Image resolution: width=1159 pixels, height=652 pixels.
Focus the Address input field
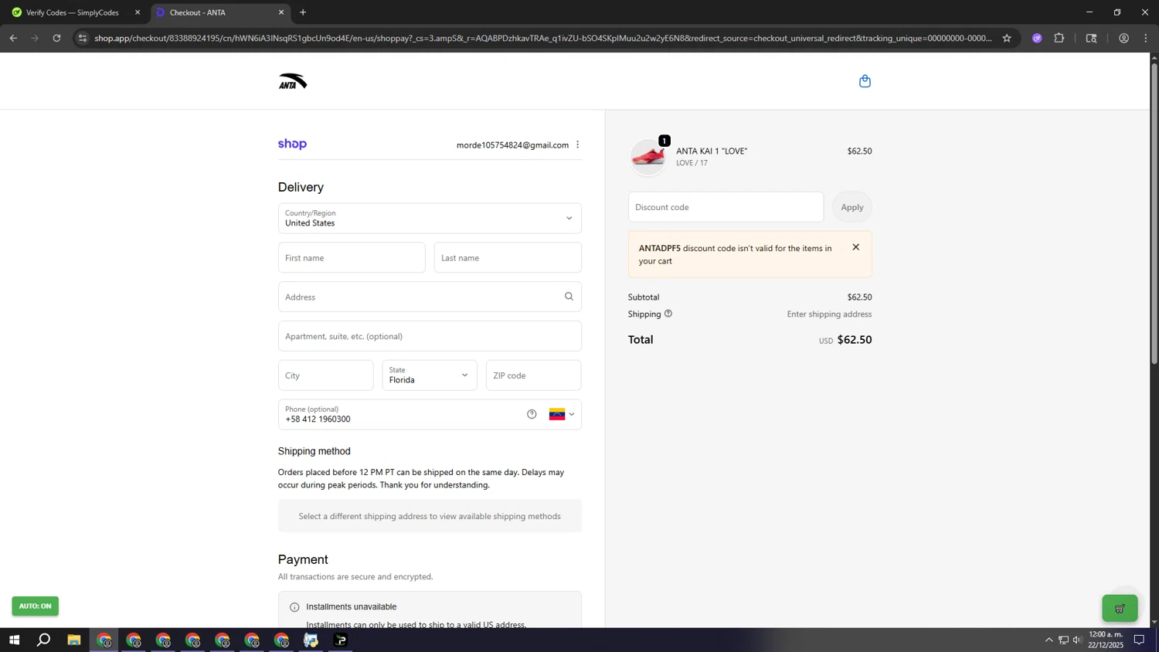[430, 297]
